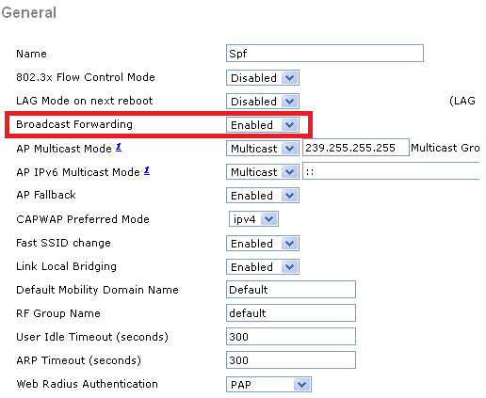Image resolution: width=486 pixels, height=398 pixels.
Task: Click the IPv6 multicast address field
Action: [391, 171]
